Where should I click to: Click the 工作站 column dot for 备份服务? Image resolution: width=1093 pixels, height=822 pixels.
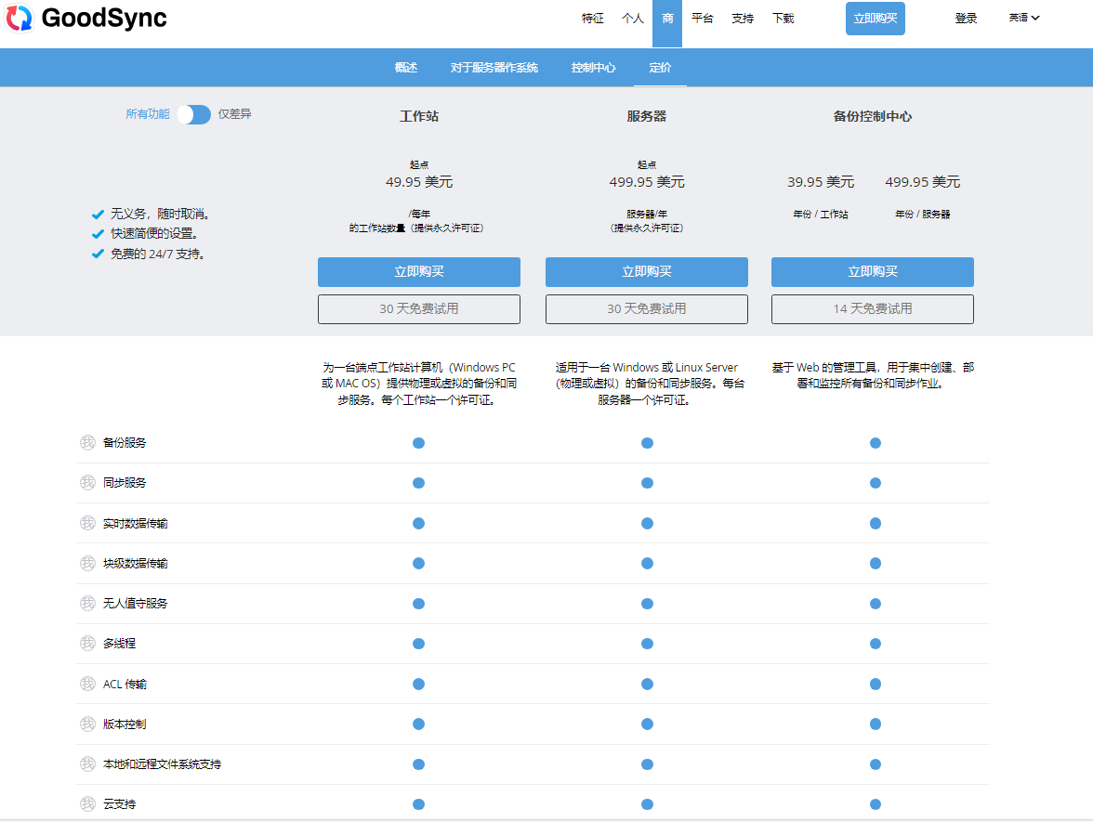point(418,443)
